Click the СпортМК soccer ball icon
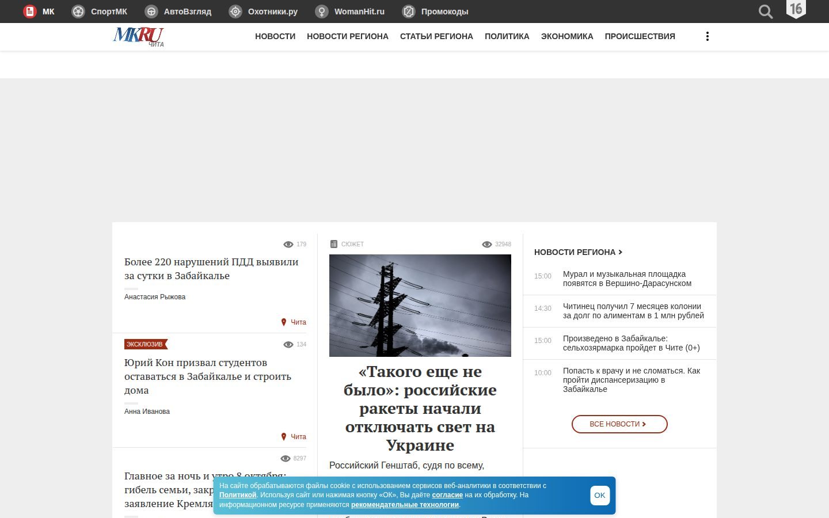 (78, 12)
